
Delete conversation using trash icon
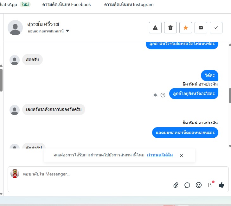[x=170, y=28]
